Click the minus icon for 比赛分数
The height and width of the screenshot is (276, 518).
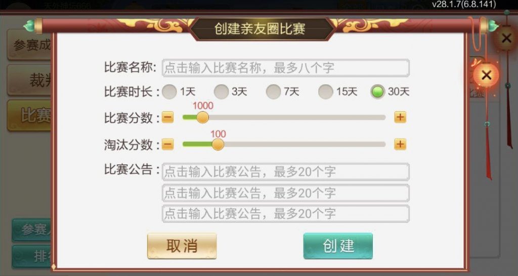coord(168,118)
